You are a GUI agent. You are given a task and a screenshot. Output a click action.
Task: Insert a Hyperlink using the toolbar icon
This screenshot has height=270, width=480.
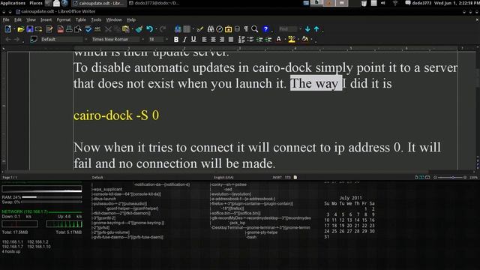[178, 29]
